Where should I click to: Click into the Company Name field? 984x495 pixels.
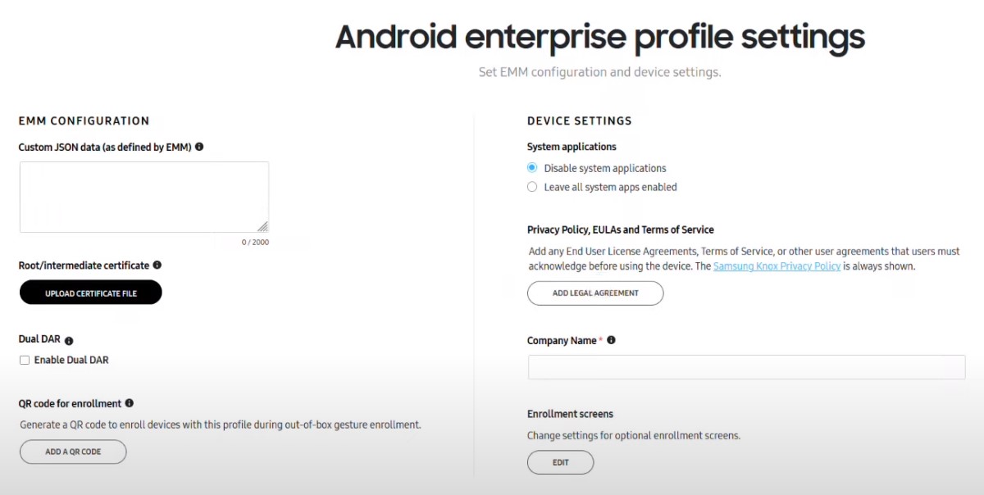pyautogui.click(x=746, y=367)
